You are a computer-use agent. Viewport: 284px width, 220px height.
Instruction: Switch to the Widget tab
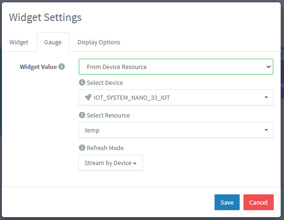tap(19, 42)
